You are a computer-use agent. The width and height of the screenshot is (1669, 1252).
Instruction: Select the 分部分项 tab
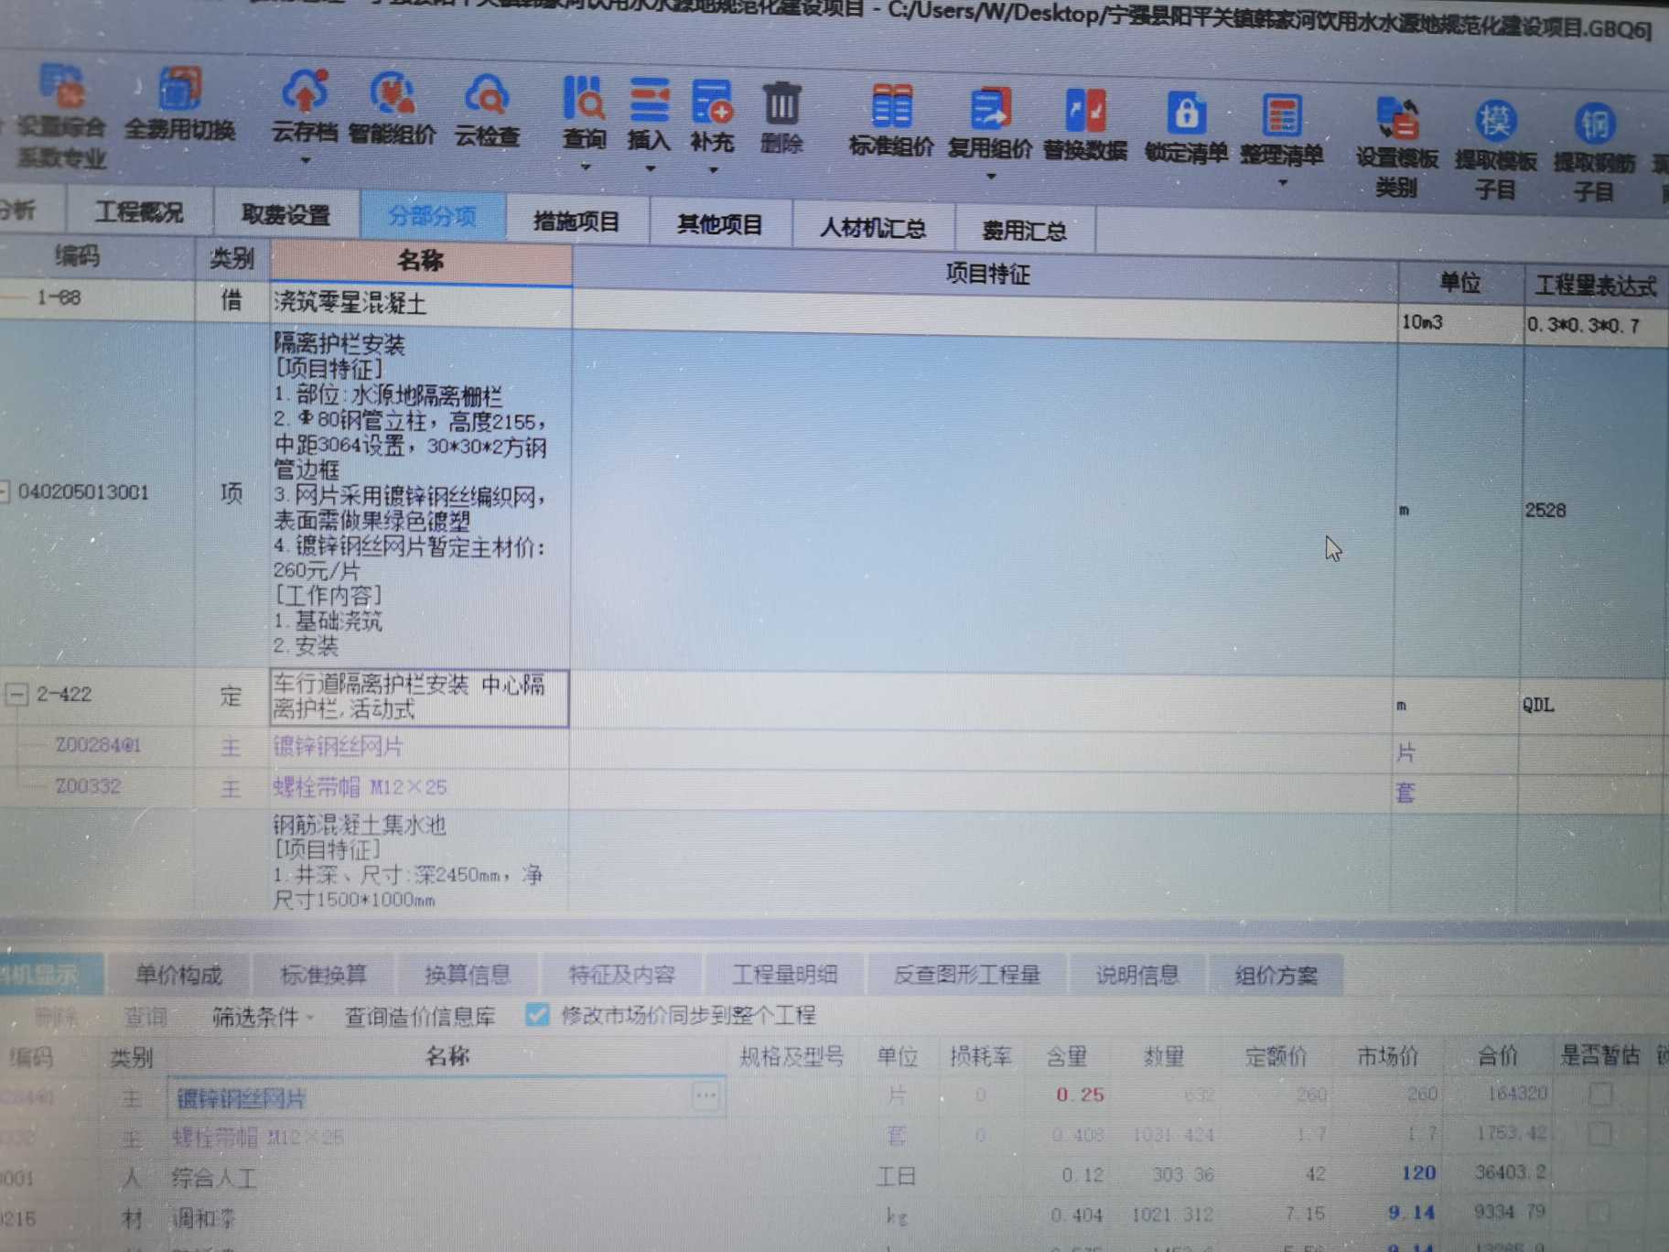tap(433, 217)
